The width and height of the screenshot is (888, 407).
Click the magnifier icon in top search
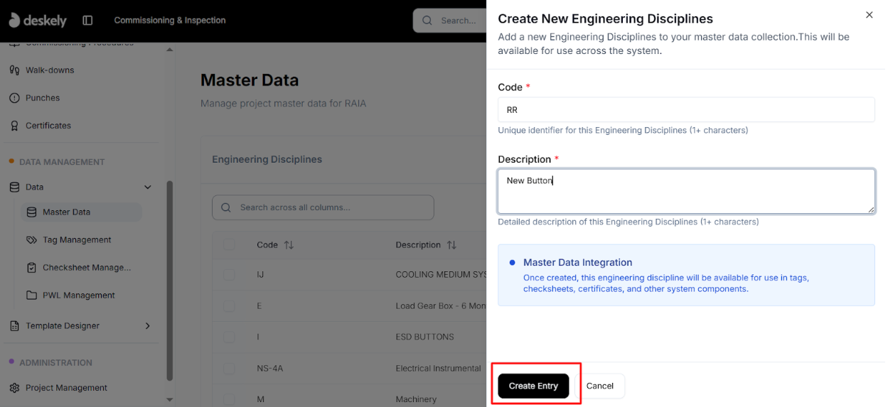click(x=427, y=21)
